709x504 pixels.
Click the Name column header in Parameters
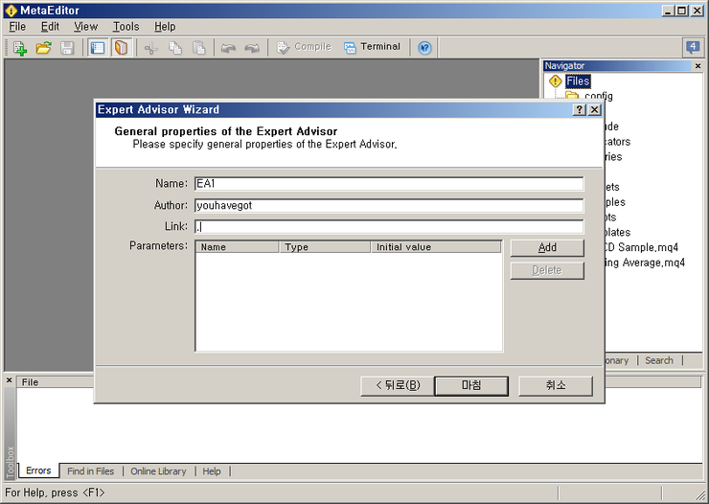click(238, 247)
